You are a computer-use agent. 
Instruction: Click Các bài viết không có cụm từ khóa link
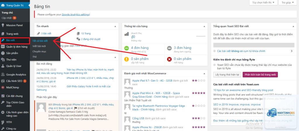[x=241, y=51]
